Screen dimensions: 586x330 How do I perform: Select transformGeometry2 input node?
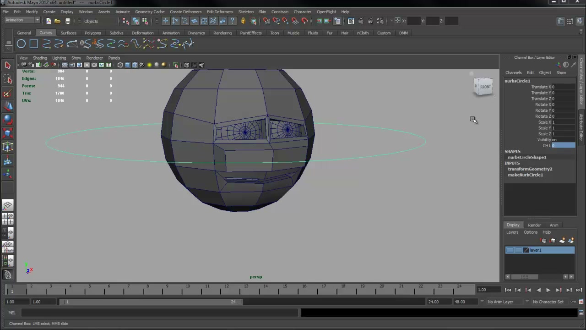pyautogui.click(x=530, y=169)
